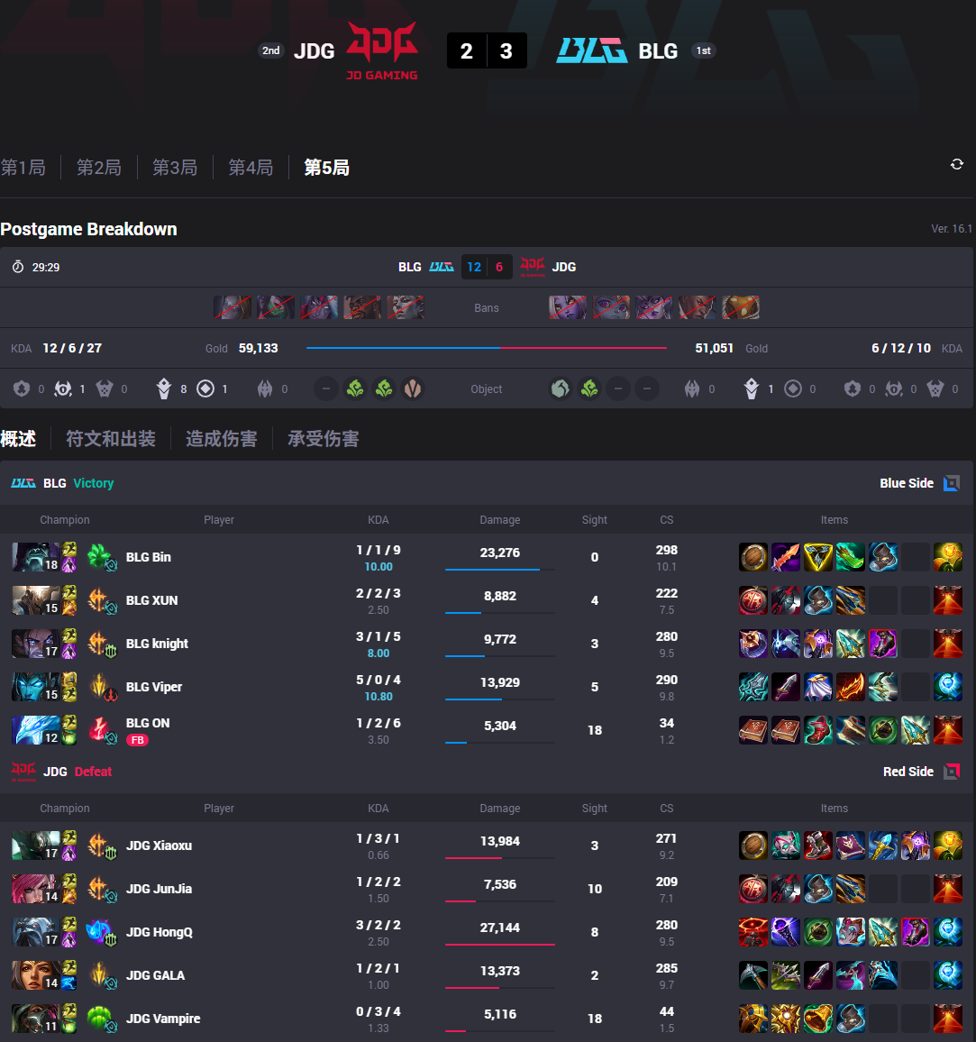
Task: Click the Blue Side square icon
Action: (952, 483)
